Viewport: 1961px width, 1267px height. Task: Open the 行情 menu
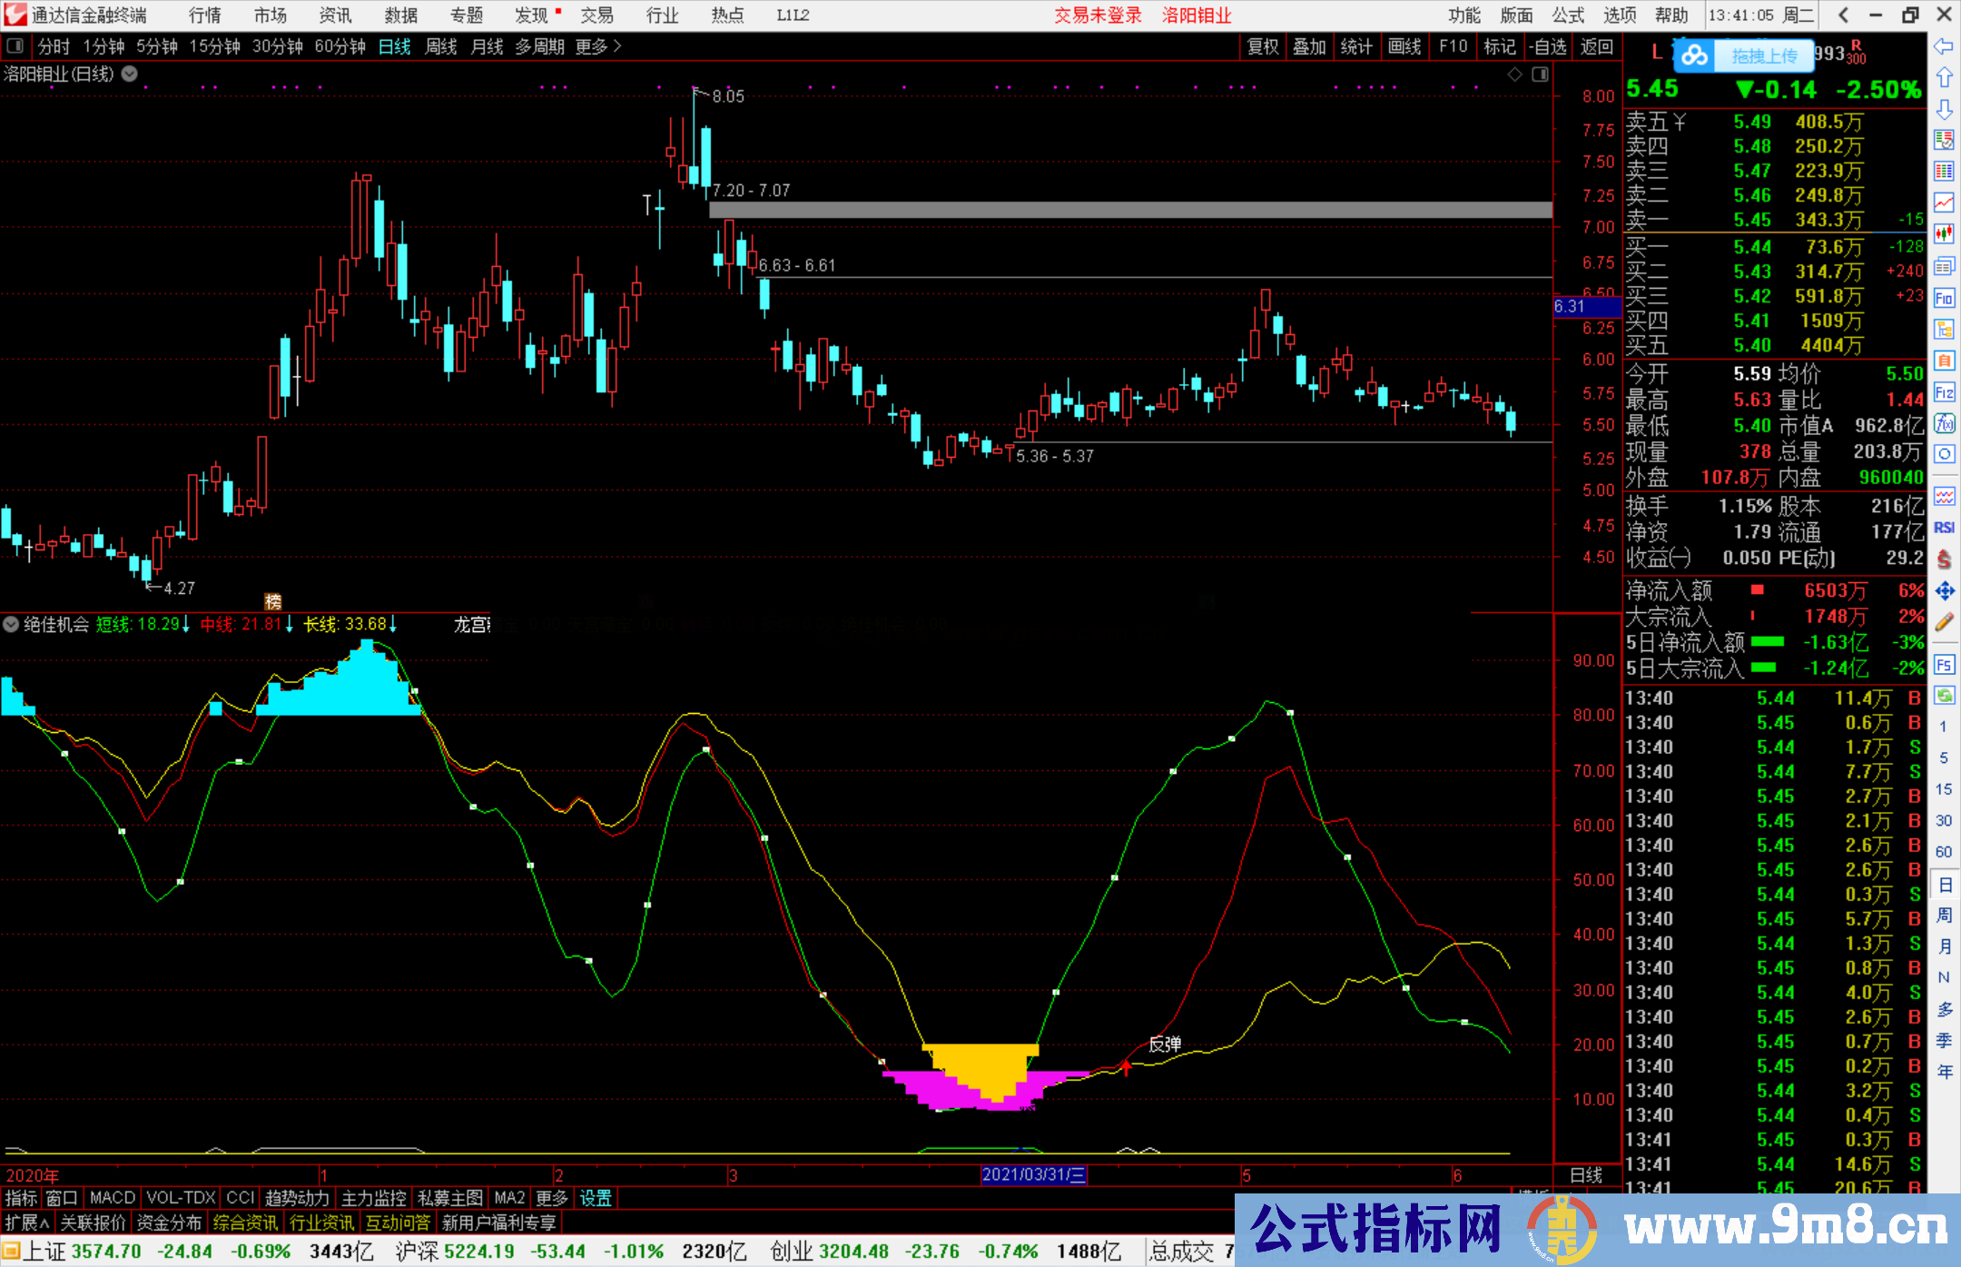pos(204,15)
